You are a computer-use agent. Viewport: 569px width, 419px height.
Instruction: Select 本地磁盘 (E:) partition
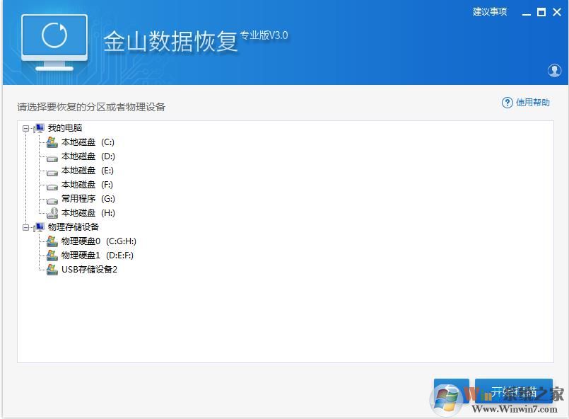(88, 171)
